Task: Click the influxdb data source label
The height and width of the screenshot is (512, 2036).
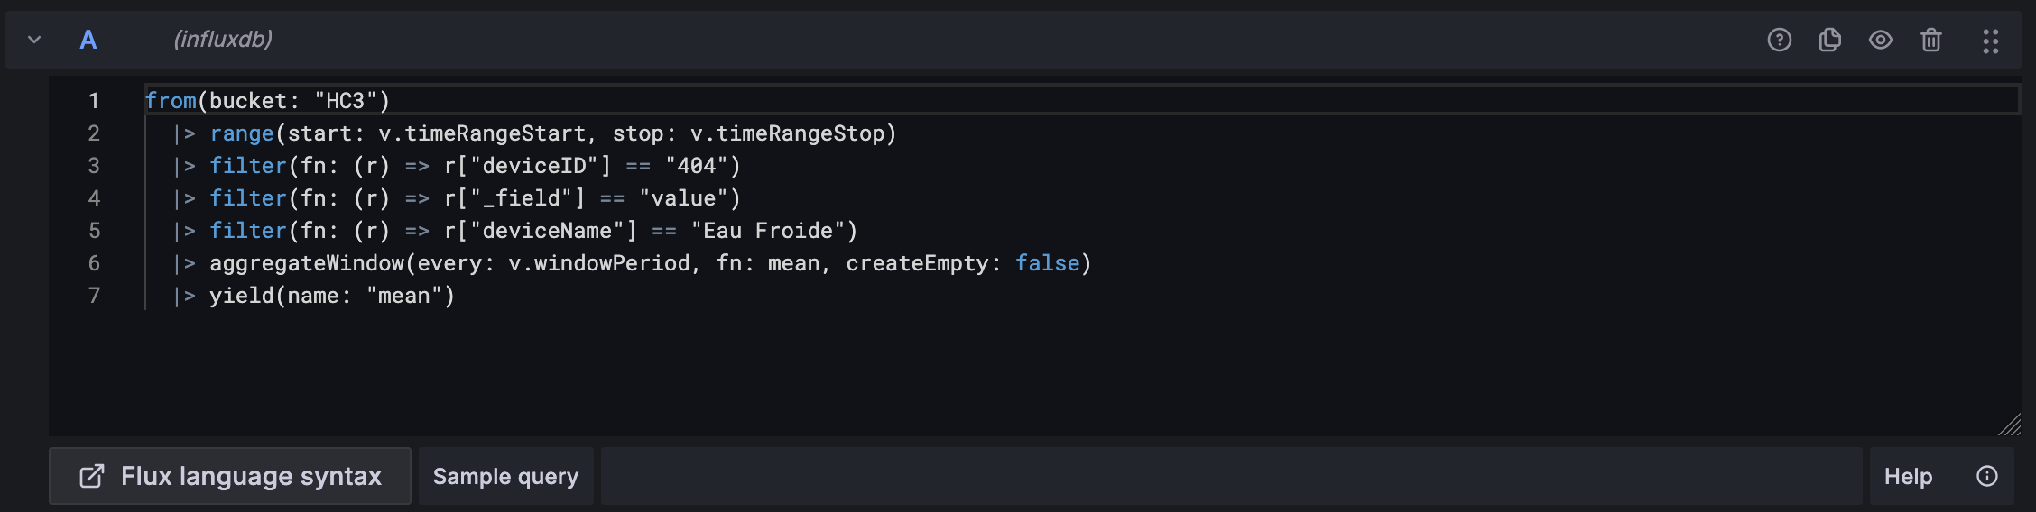Action: (223, 39)
